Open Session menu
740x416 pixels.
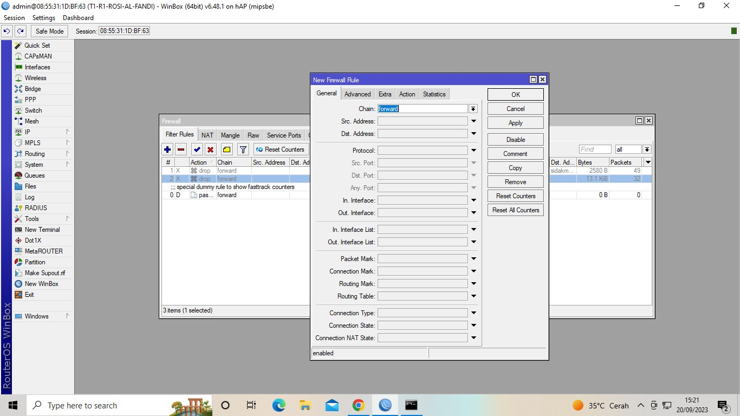coord(14,18)
